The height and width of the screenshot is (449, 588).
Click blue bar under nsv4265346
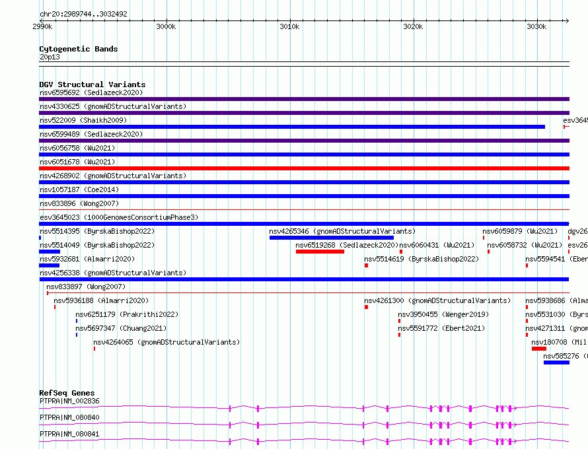coord(332,238)
